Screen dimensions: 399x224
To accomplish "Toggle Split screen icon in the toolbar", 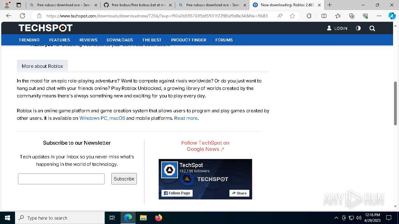I will (324, 16).
